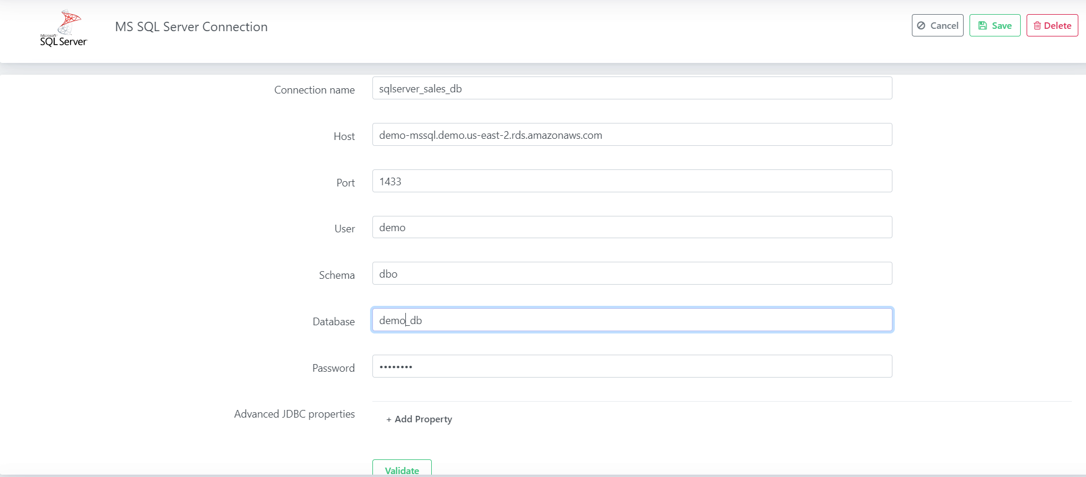Focus the Connection name field

coord(632,88)
